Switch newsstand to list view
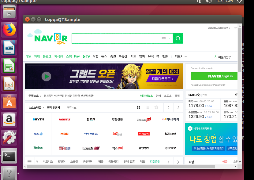This screenshot has height=180, width=254. 148,107
